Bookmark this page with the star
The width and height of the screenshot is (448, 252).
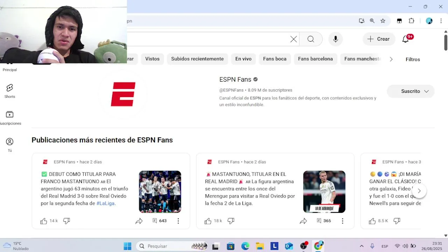tap(383, 21)
